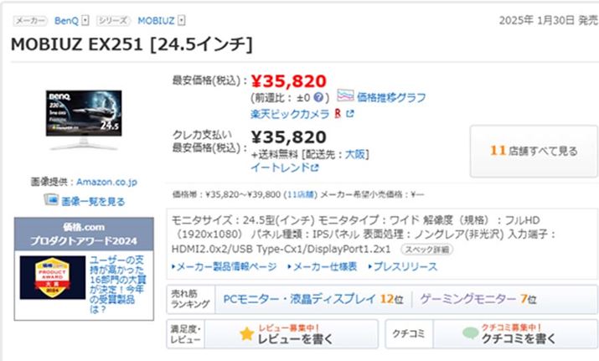Open the メーカー仕様表 link

coord(323,266)
